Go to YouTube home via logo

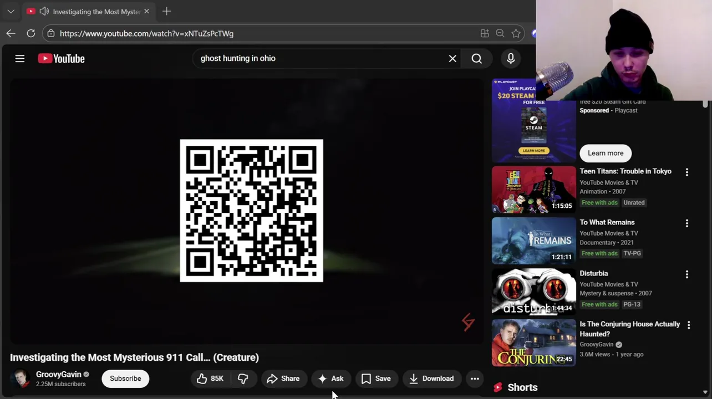pos(61,58)
